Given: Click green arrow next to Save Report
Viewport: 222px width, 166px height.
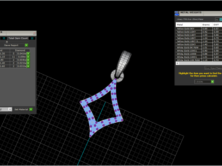Looking at the screenshot, I should point(26,45).
